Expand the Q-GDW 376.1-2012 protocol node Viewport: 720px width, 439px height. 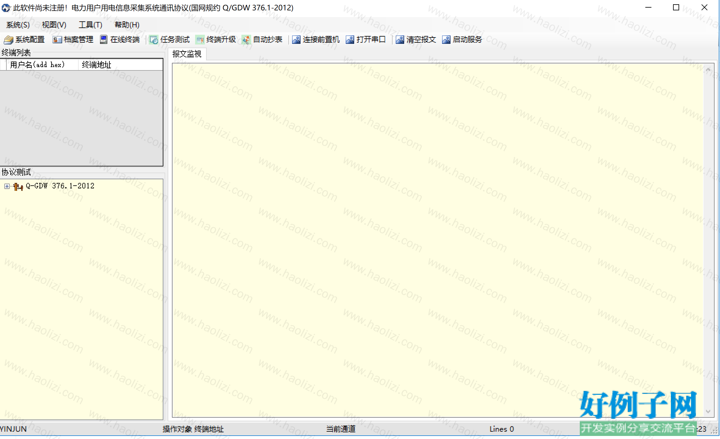[7, 186]
